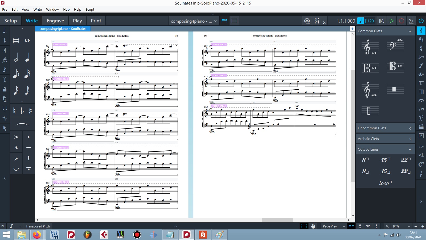Toggle chord input mode
426x240 pixels.
point(5,50)
